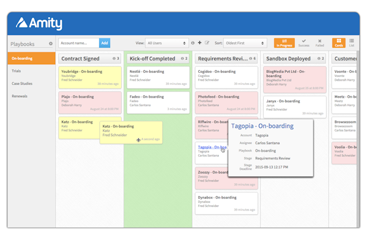Open the Plajo - On-boarding card
Screen dimensions: 367x240
pos(90,103)
